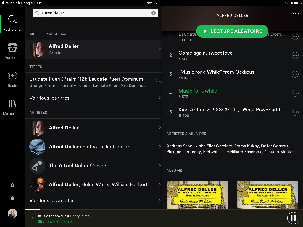Open options for track 1 Laudate
Screen dimensions: 303x227
pyautogui.click(x=295, y=36)
